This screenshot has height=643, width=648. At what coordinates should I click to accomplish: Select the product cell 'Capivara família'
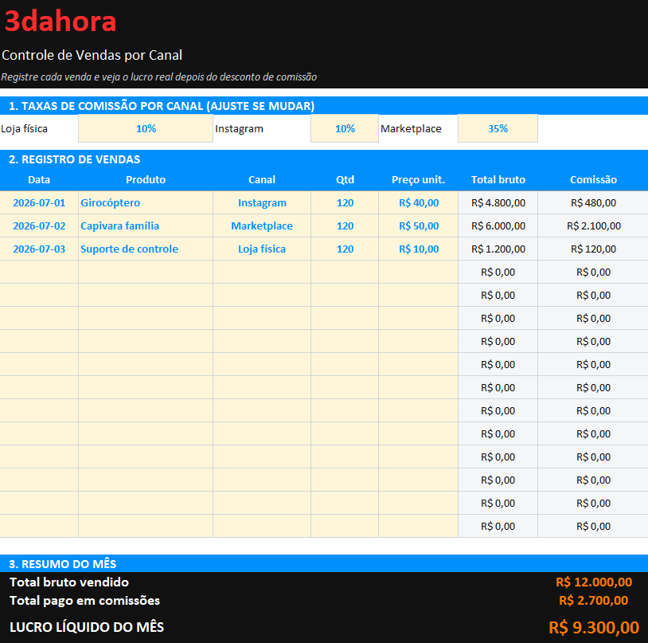146,225
